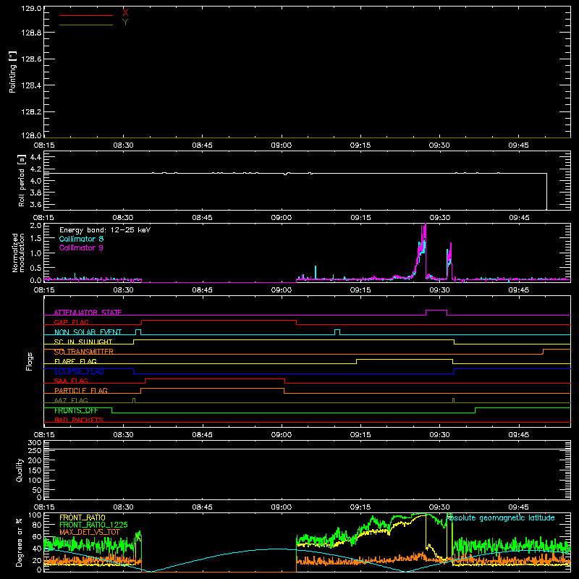Click the raised FLARE_FLAG segment
Viewport: 579px width, 579px height.
pos(405,359)
